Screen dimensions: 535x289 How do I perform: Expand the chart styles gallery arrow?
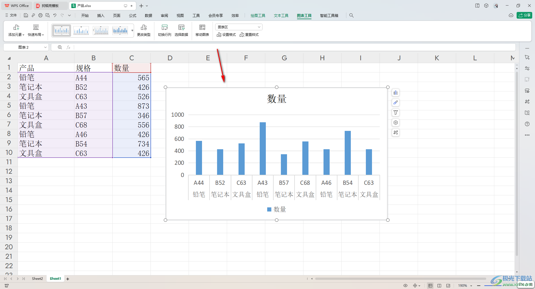[x=132, y=30]
